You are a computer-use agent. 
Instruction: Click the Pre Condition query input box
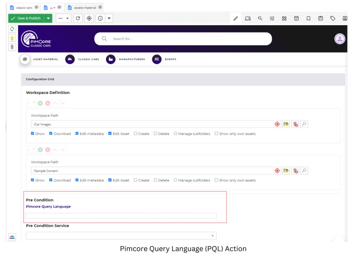pyautogui.click(x=121, y=215)
